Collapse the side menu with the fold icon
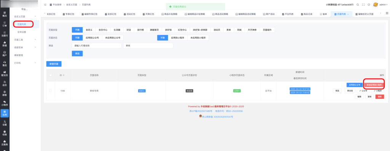 (x=45, y=5)
